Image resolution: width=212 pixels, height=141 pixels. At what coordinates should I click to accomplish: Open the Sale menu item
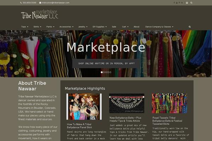114,27
